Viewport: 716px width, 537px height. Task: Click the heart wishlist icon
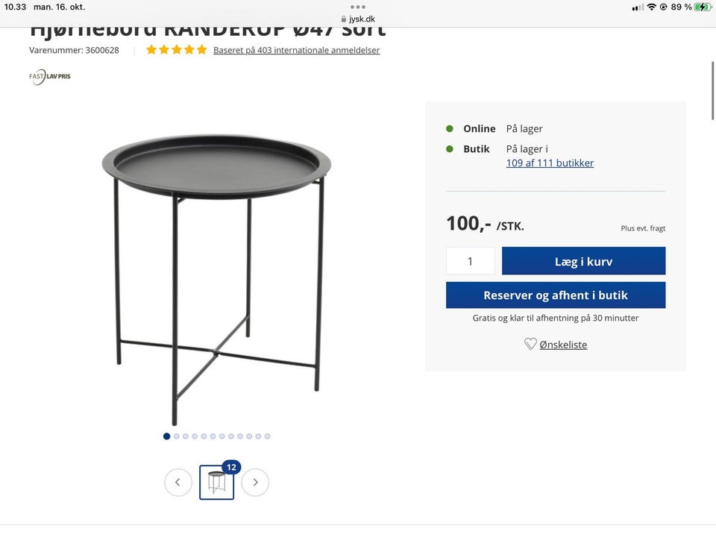click(x=530, y=345)
